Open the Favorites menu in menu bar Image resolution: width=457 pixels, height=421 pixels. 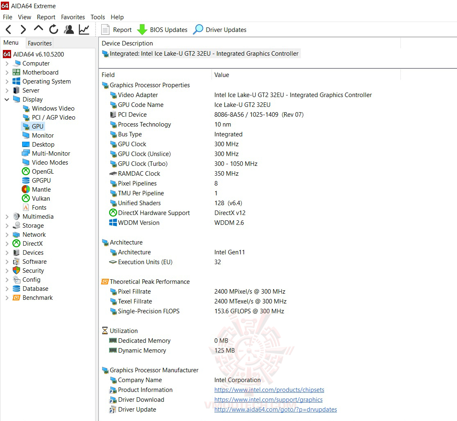73,17
